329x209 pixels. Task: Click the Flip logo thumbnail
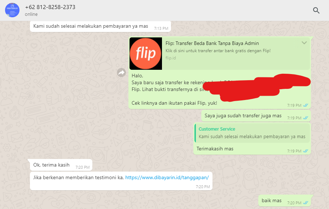tap(146, 54)
